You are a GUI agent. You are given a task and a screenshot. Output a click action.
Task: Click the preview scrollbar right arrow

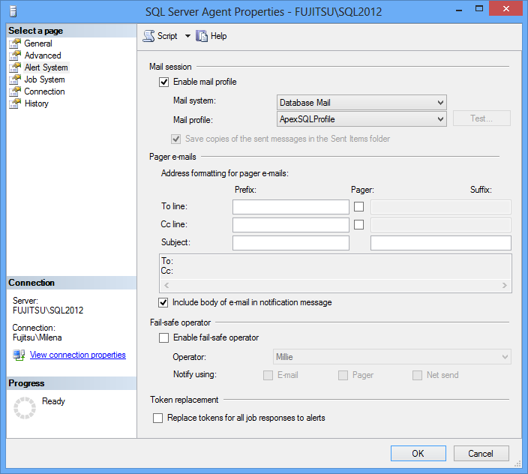click(505, 286)
